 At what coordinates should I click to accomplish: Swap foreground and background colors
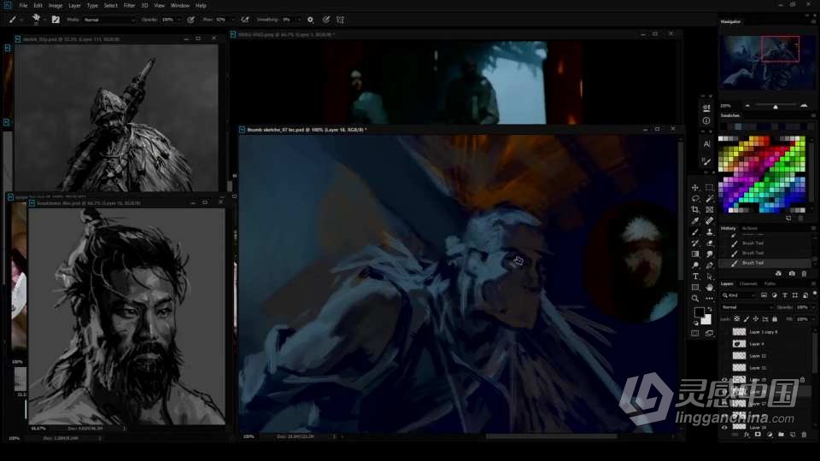tap(709, 309)
